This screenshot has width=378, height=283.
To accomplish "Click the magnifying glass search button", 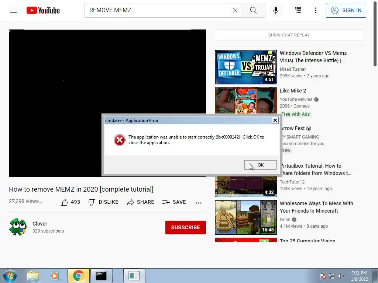I will 253,10.
